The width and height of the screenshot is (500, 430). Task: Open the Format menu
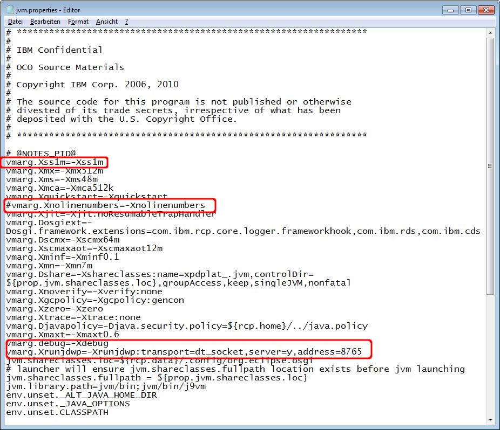78,22
